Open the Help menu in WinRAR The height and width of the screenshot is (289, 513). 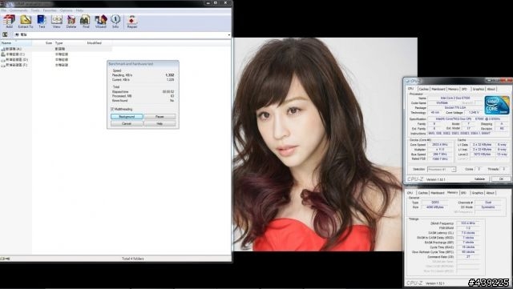click(79, 10)
